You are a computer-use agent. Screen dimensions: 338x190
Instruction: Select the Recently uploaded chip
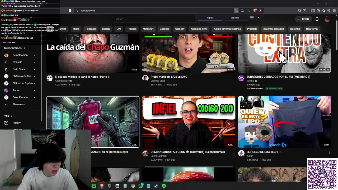274,29
